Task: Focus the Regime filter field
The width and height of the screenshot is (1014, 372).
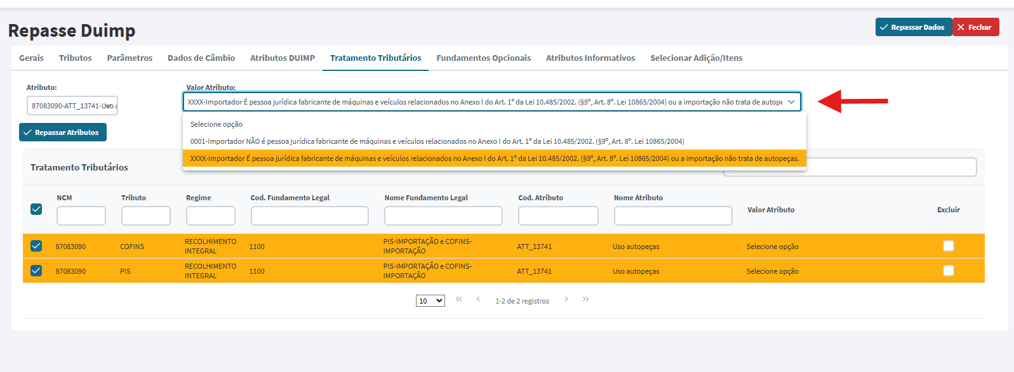Action: [210, 215]
